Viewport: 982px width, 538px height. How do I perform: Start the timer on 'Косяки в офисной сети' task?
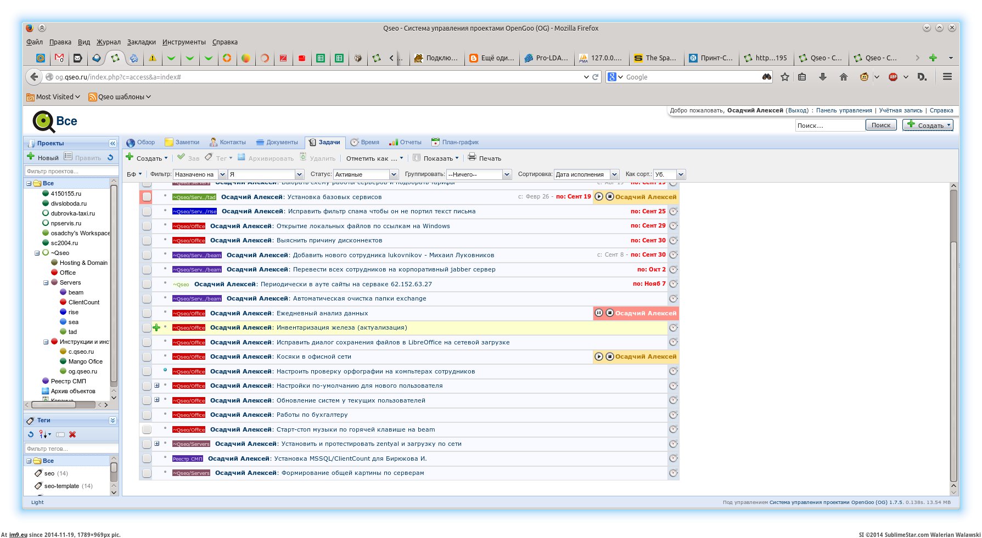click(x=599, y=356)
